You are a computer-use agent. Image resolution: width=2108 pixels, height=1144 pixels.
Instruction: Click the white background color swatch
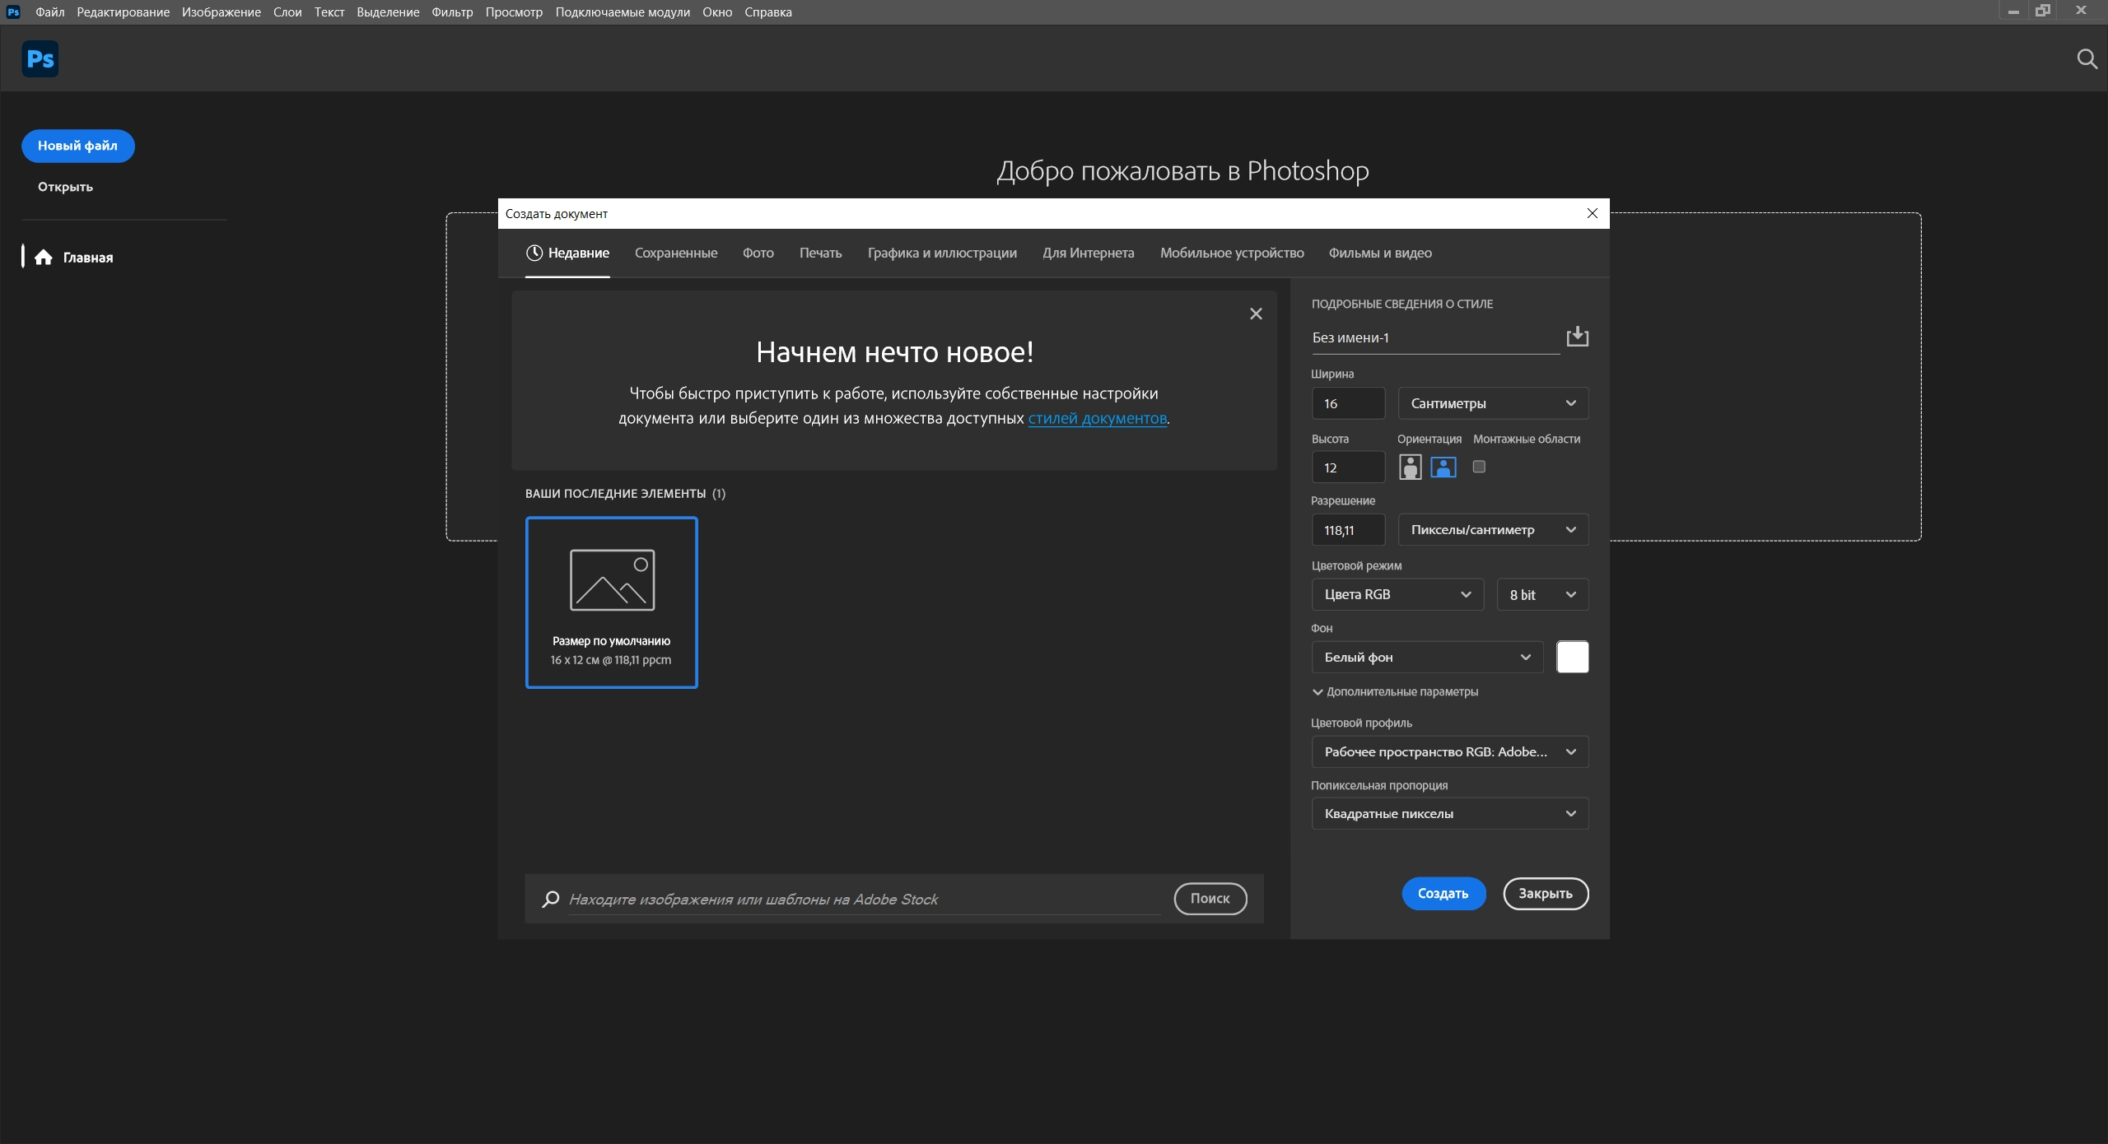[x=1572, y=657]
